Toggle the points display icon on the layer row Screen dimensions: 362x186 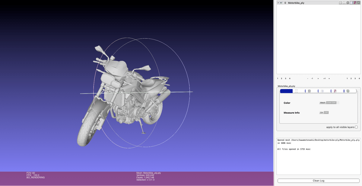click(344, 2)
